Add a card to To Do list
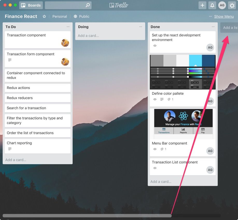238x220 pixels. pos(16,160)
